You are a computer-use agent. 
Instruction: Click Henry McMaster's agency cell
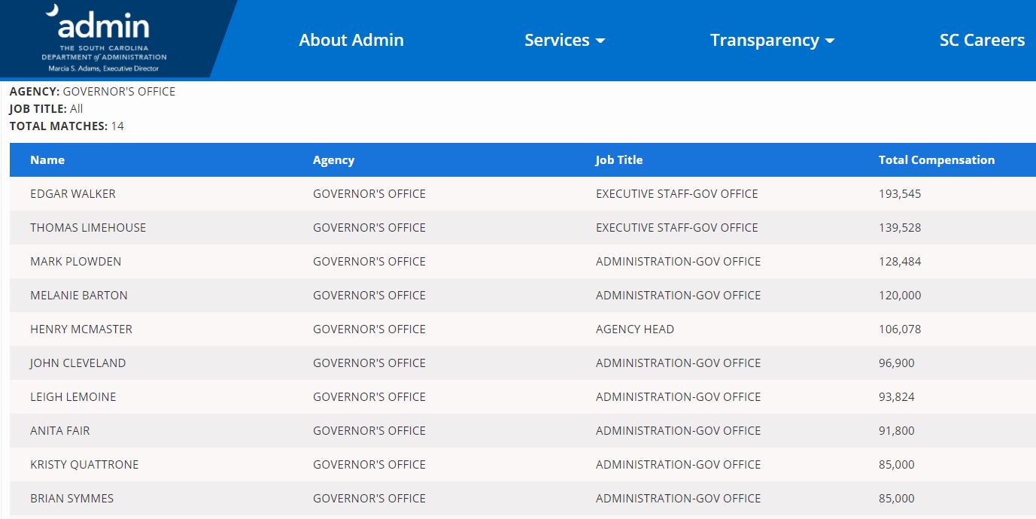pos(369,329)
